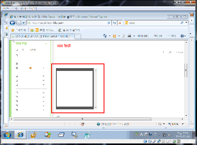Open the Home page icon
This screenshot has width=197, height=145.
[x=105, y=36]
